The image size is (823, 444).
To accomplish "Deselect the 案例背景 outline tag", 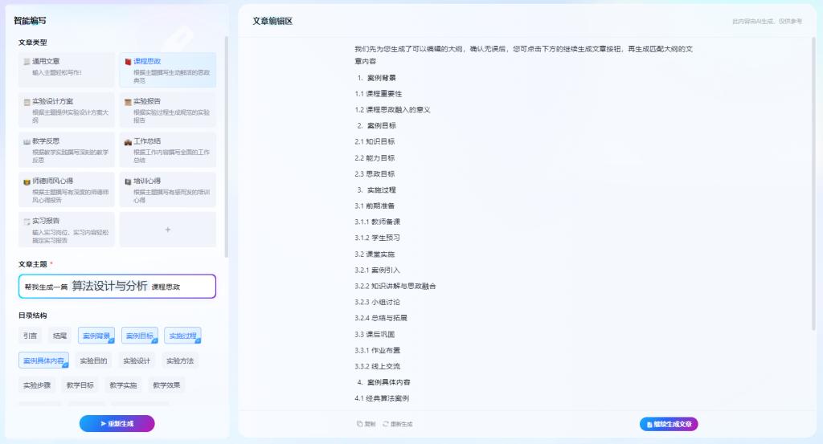I will [x=96, y=336].
